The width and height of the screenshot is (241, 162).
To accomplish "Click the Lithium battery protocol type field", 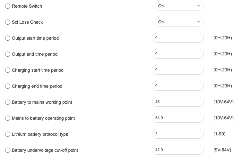I will 178,134.
